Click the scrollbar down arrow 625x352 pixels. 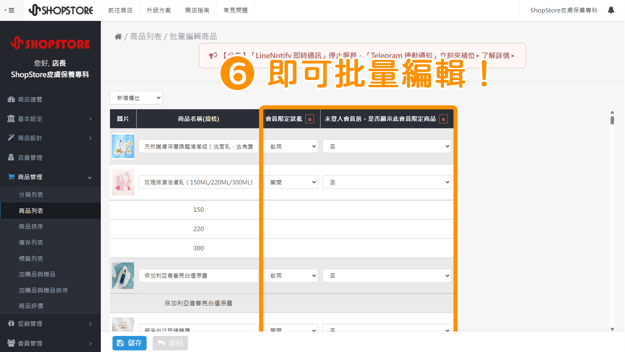(x=612, y=329)
